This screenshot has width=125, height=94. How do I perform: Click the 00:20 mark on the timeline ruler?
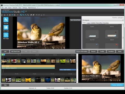[37, 55]
